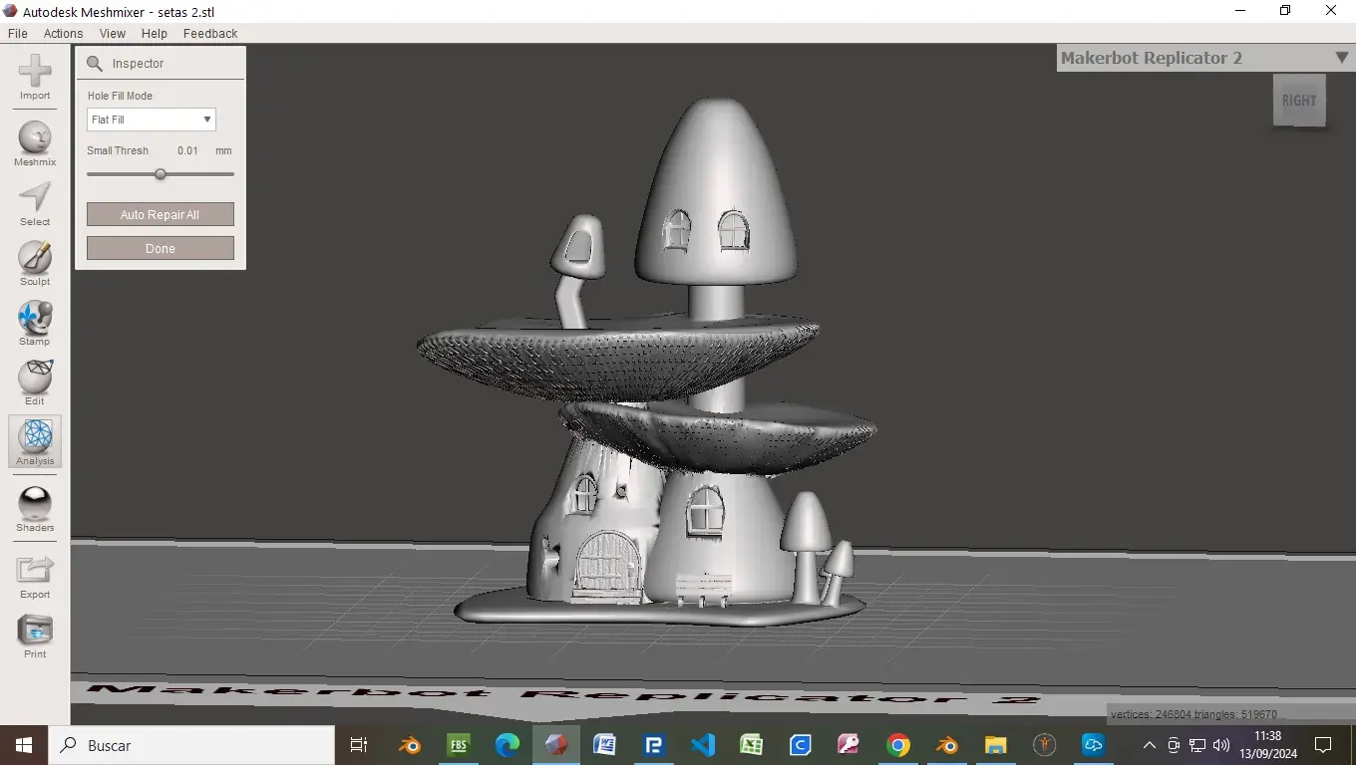Screen dimensions: 1356x765
Task: Open the Edit tool panel
Action: coord(35,382)
